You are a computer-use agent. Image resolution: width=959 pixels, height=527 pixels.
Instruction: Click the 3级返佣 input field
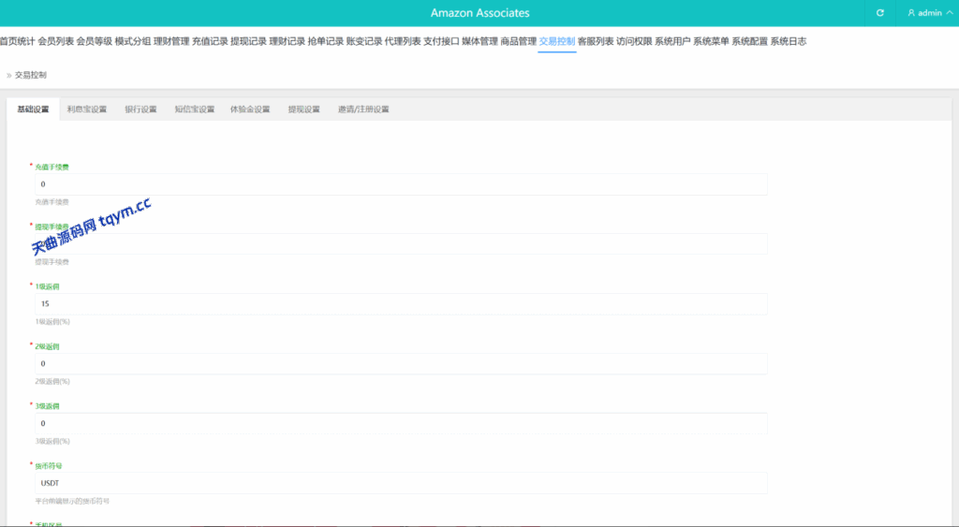click(401, 423)
